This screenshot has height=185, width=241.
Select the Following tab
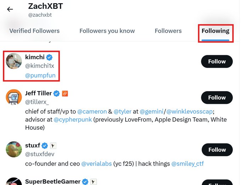coord(215,31)
